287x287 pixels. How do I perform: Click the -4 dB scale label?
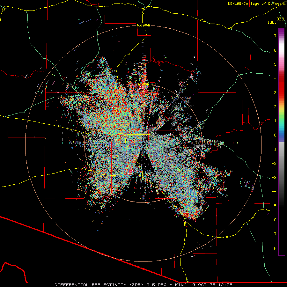pos(274,192)
